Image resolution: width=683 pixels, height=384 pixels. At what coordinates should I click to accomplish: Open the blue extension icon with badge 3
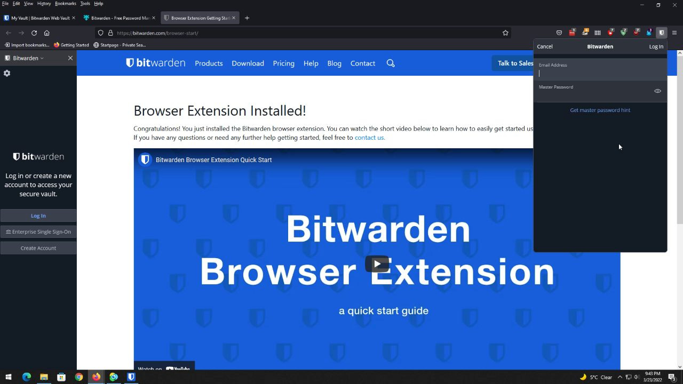coord(649,33)
